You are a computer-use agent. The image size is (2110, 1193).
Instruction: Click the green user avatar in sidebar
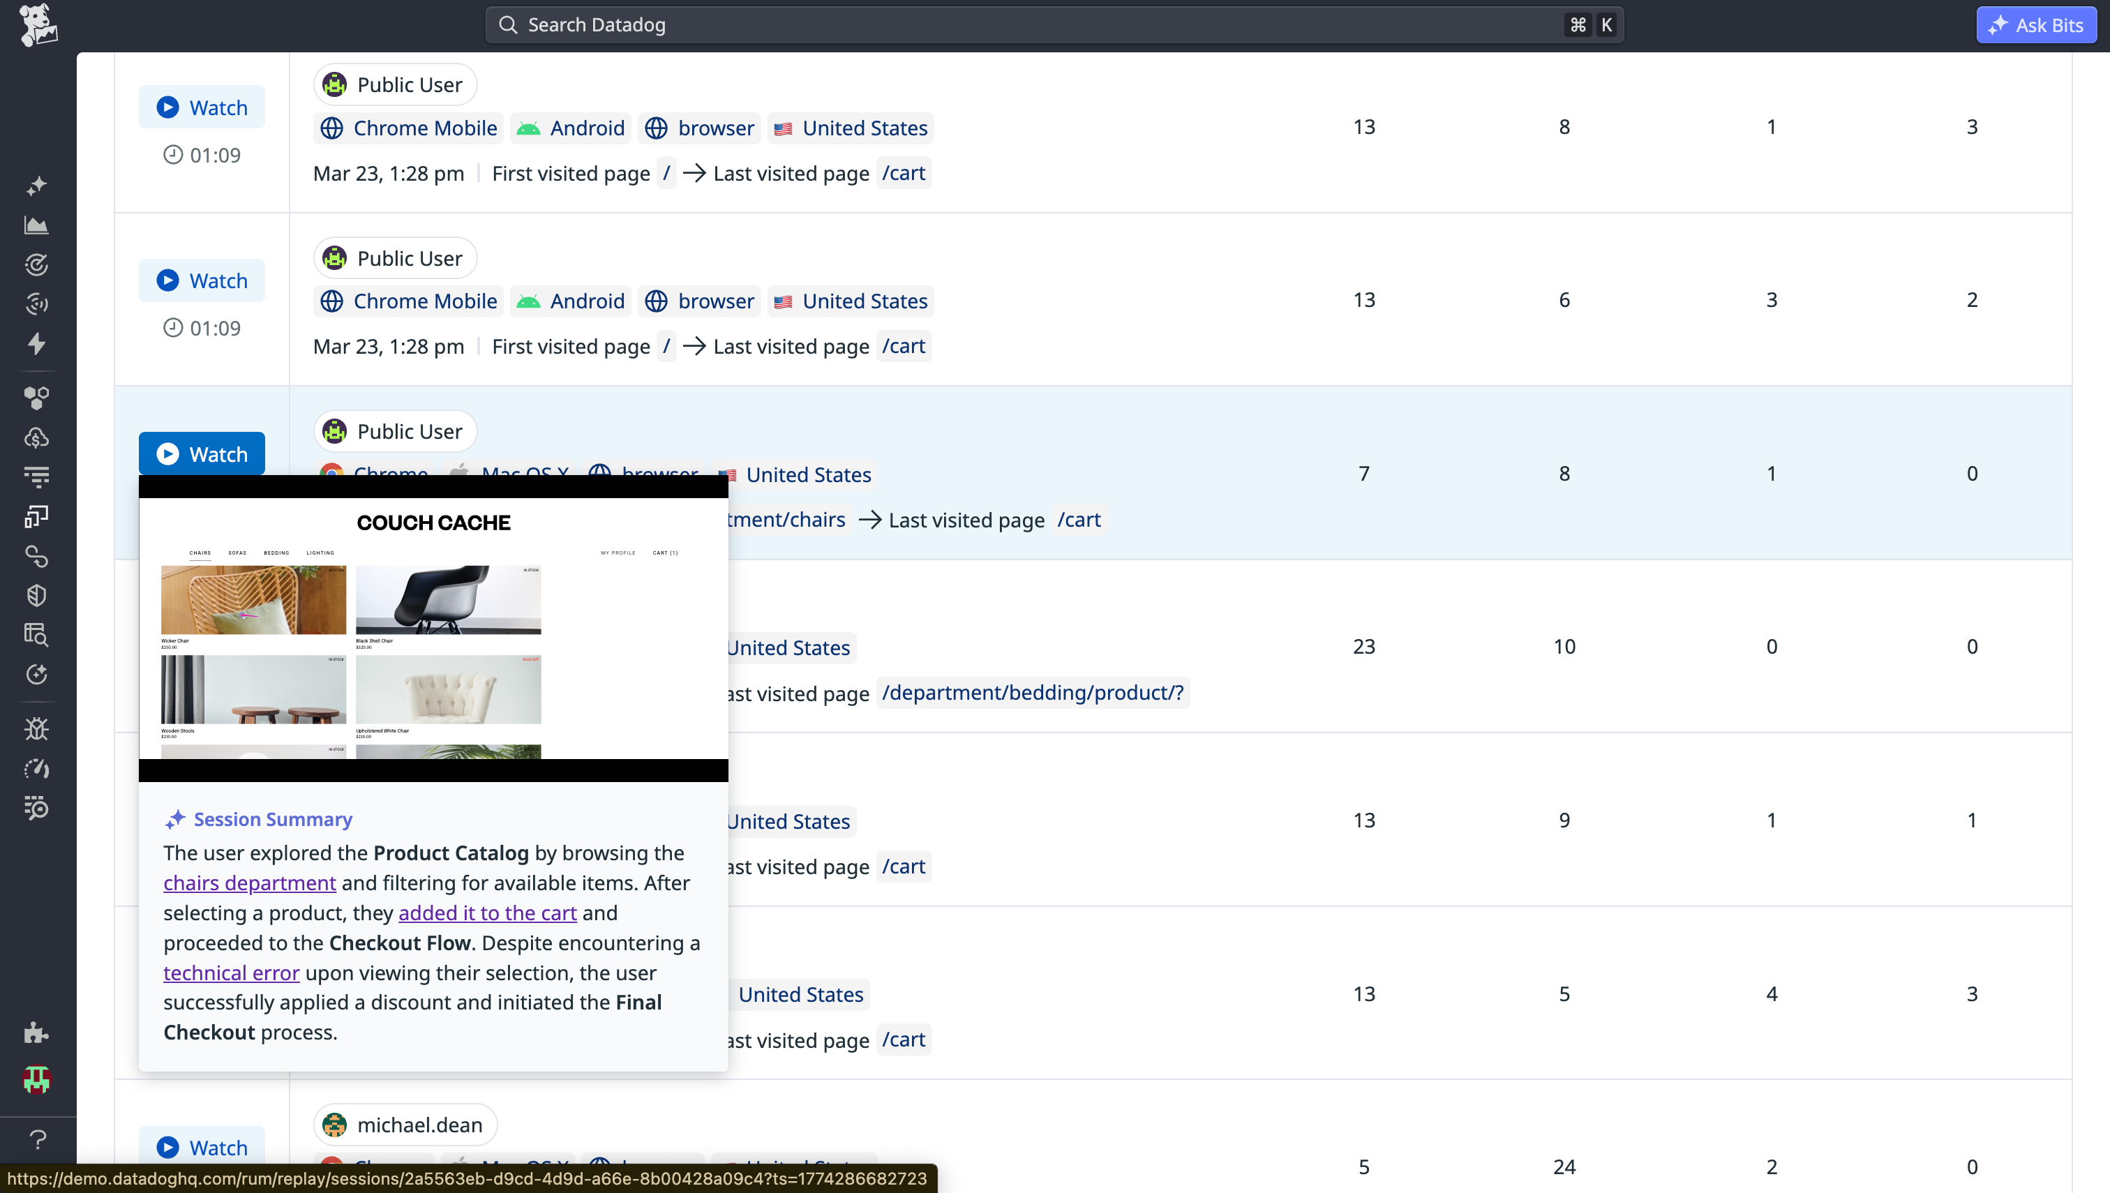pos(37,1080)
